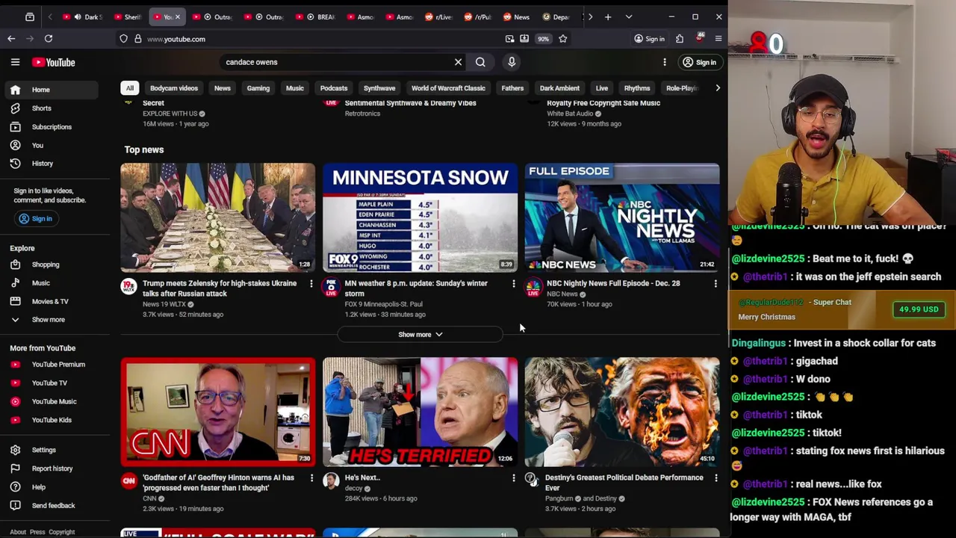Viewport: 956px width, 538px height.
Task: Open Help in sidebar
Action: (x=38, y=487)
